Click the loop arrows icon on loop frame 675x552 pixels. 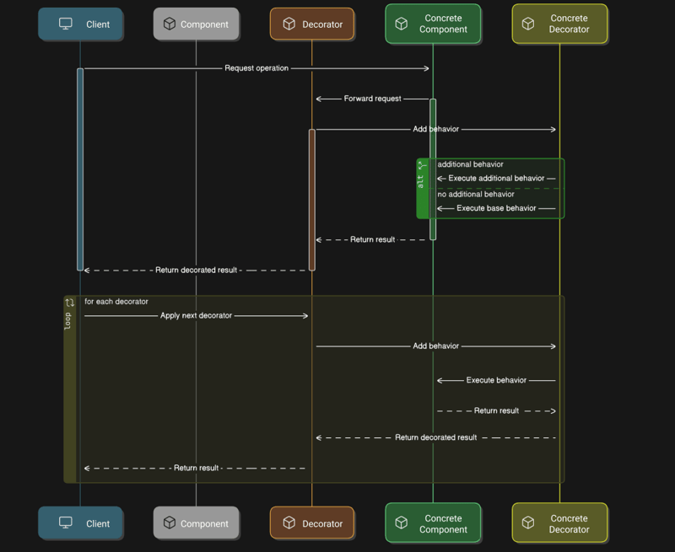(x=69, y=303)
